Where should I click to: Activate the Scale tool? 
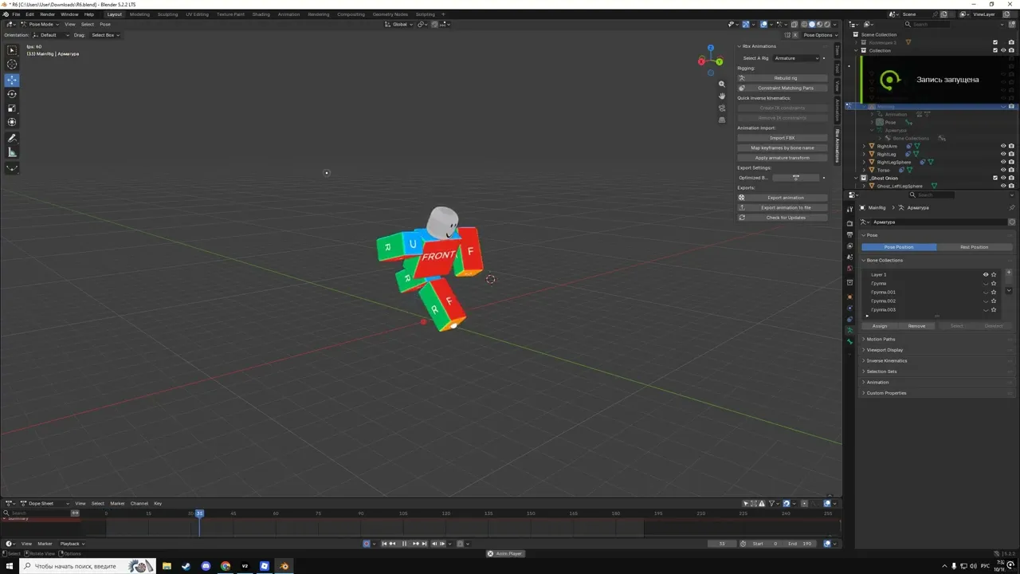pos(12,108)
